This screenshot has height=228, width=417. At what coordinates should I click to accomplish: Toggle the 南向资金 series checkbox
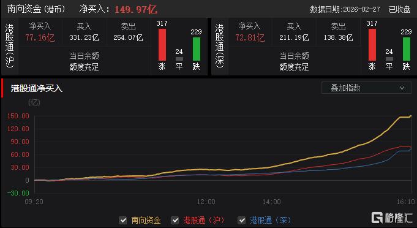pyautogui.click(x=123, y=220)
